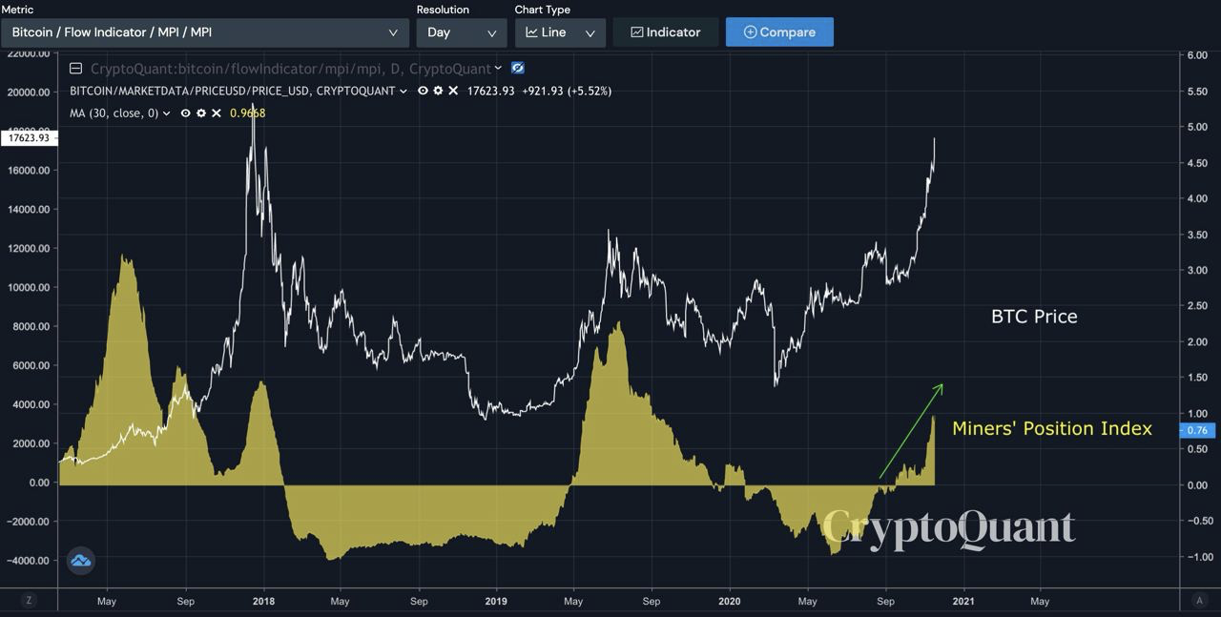
Task: Click the MA value 0.9668 in the legend
Action: click(x=247, y=113)
